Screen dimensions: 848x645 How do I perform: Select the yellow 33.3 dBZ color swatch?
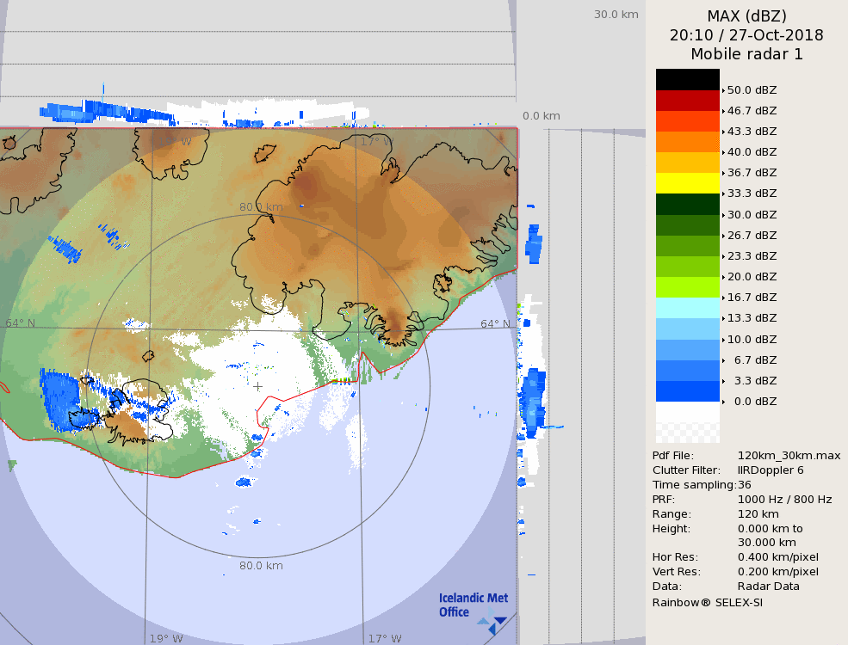click(x=687, y=183)
